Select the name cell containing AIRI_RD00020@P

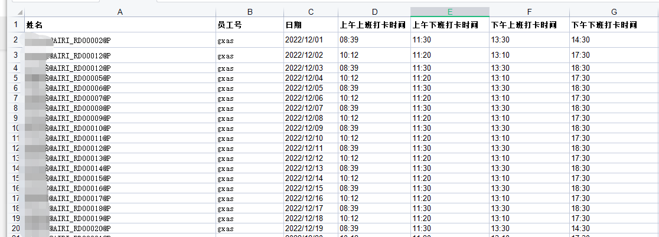[120, 229]
